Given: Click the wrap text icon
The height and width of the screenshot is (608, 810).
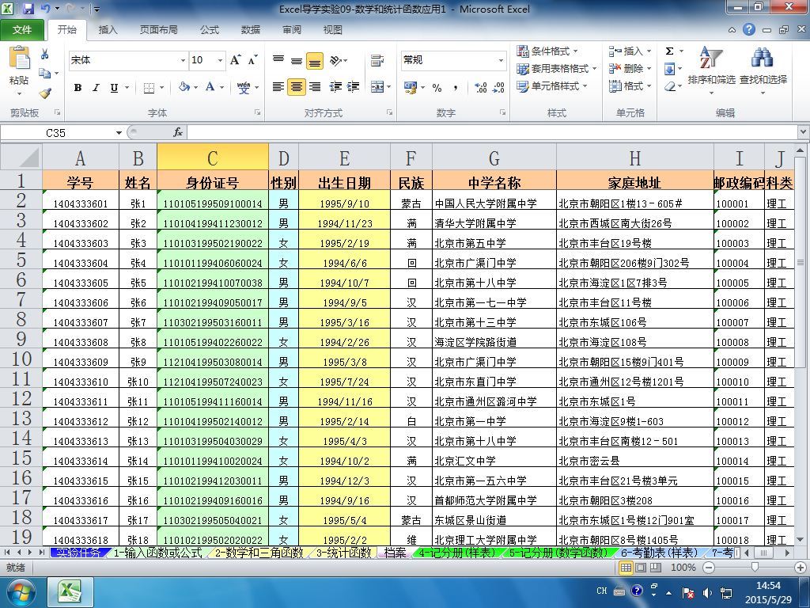Looking at the screenshot, I should [x=377, y=60].
